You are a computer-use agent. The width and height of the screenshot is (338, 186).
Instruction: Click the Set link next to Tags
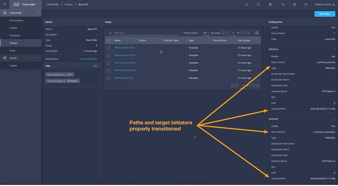point(95,66)
